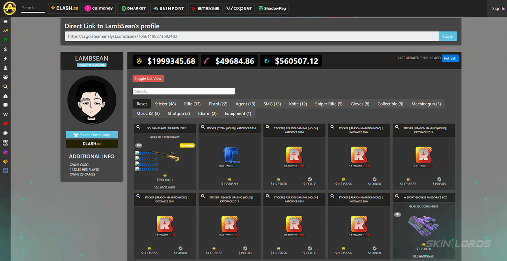Open the CLASH.GG banner in top bar
The width and height of the screenshot is (507, 261).
pos(65,8)
